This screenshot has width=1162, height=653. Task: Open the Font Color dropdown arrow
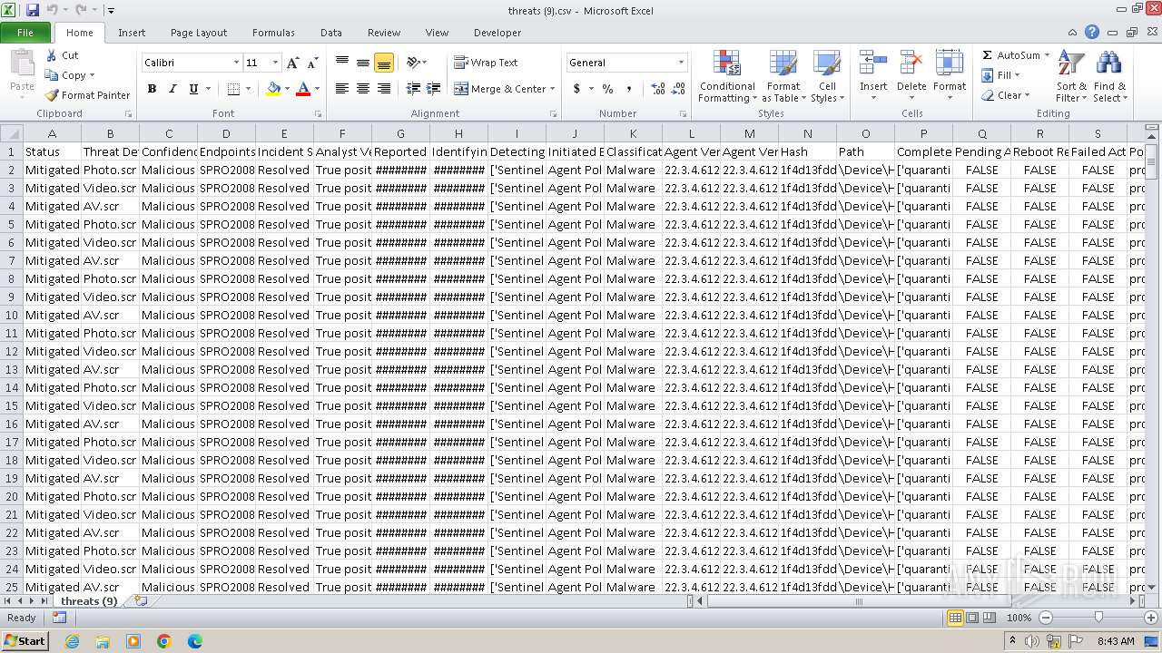pos(317,89)
